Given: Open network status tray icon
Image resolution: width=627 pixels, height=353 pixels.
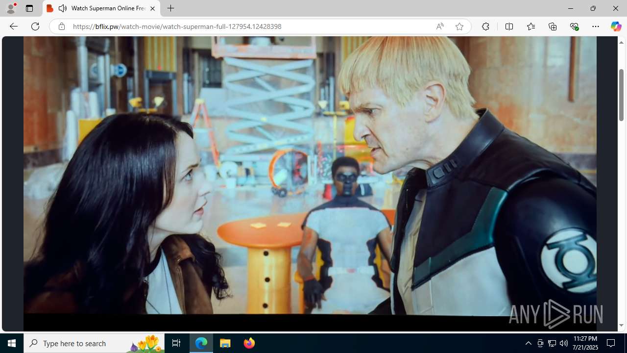Looking at the screenshot, I should tap(552, 343).
